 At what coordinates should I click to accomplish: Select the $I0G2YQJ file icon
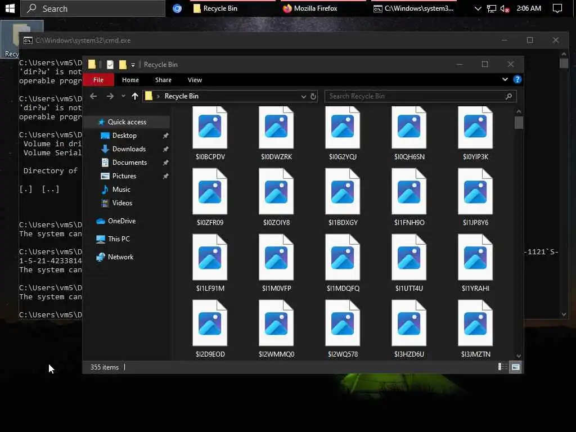coord(343,128)
